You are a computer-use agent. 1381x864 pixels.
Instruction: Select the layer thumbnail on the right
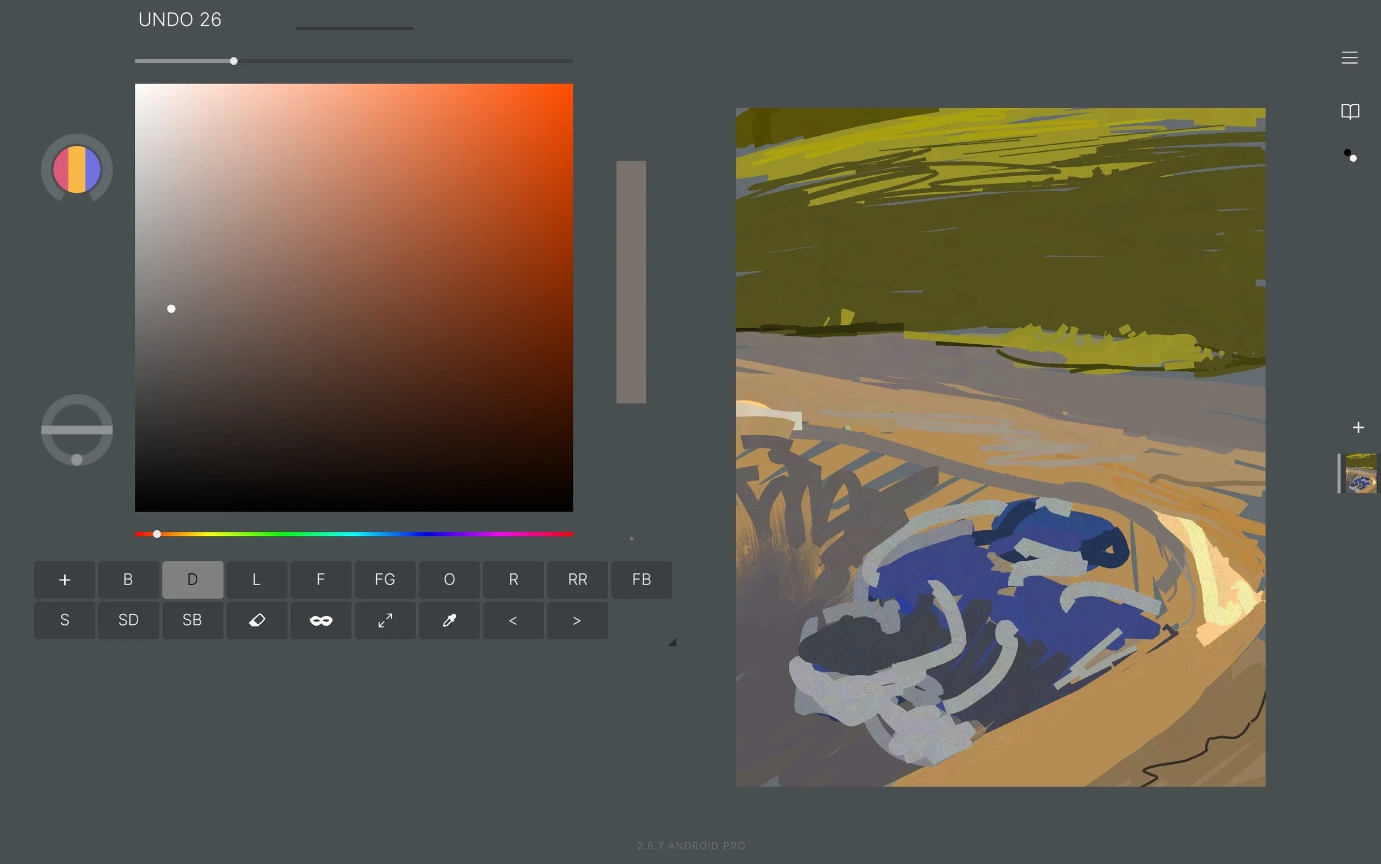point(1363,473)
